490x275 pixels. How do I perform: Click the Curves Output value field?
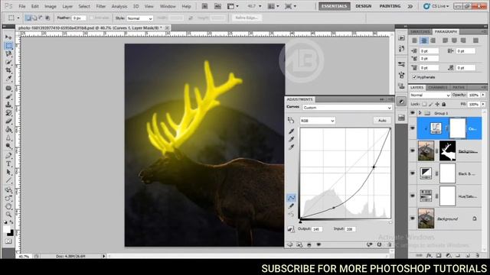pyautogui.click(x=316, y=229)
